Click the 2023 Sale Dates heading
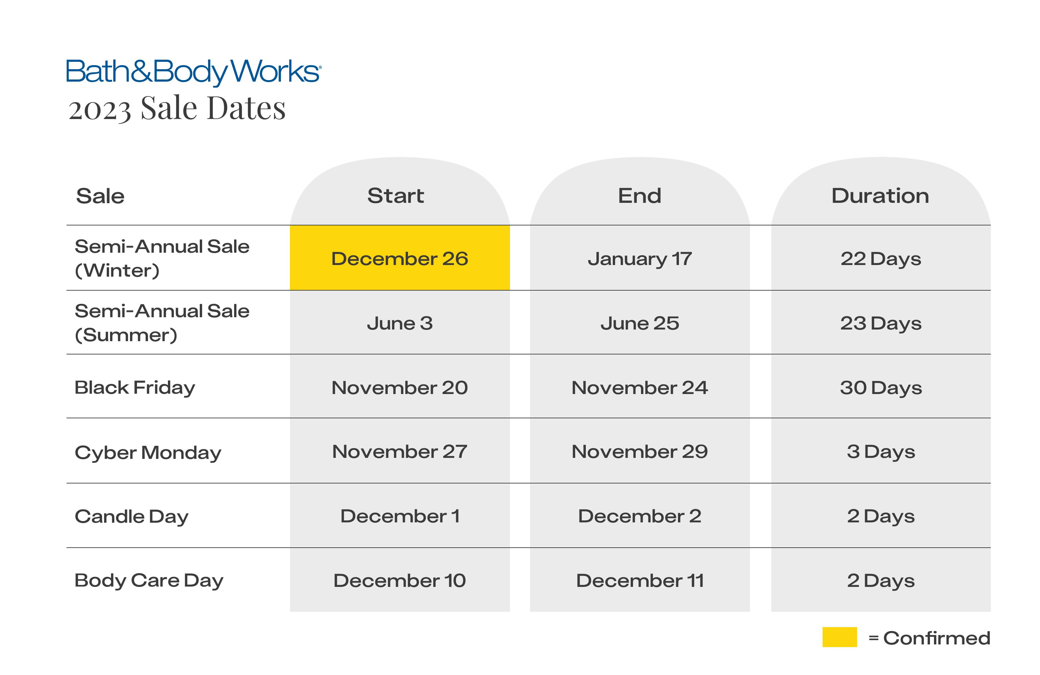Image resolution: width=1040 pixels, height=675 pixels. point(177,108)
